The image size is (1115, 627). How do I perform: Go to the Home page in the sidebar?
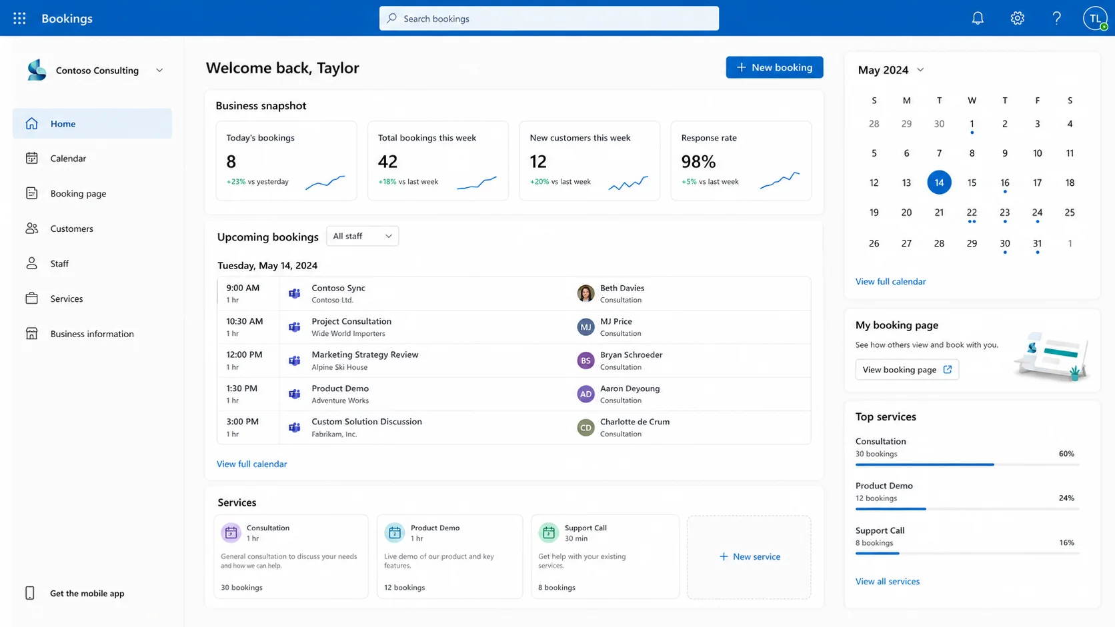(x=92, y=123)
